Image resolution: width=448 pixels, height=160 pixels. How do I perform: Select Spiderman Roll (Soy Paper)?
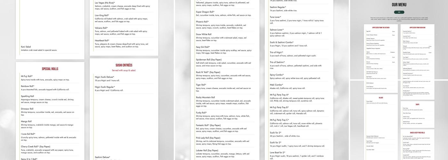pyautogui.click(x=209, y=60)
